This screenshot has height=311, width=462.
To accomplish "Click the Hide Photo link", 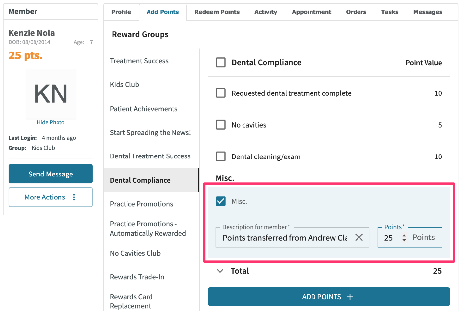I will click(51, 122).
